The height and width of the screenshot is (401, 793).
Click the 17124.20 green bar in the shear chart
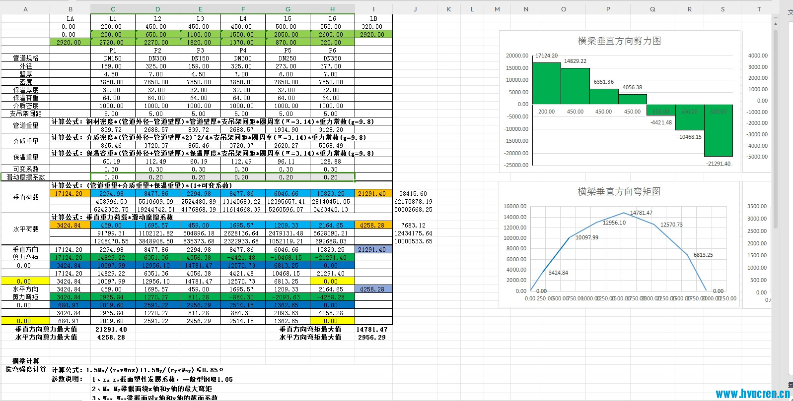[x=546, y=83]
